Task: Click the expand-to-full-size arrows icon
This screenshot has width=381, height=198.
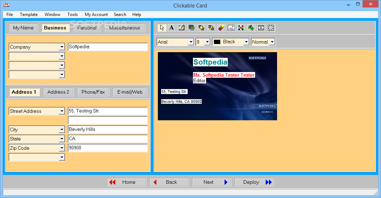Action: pos(271,28)
